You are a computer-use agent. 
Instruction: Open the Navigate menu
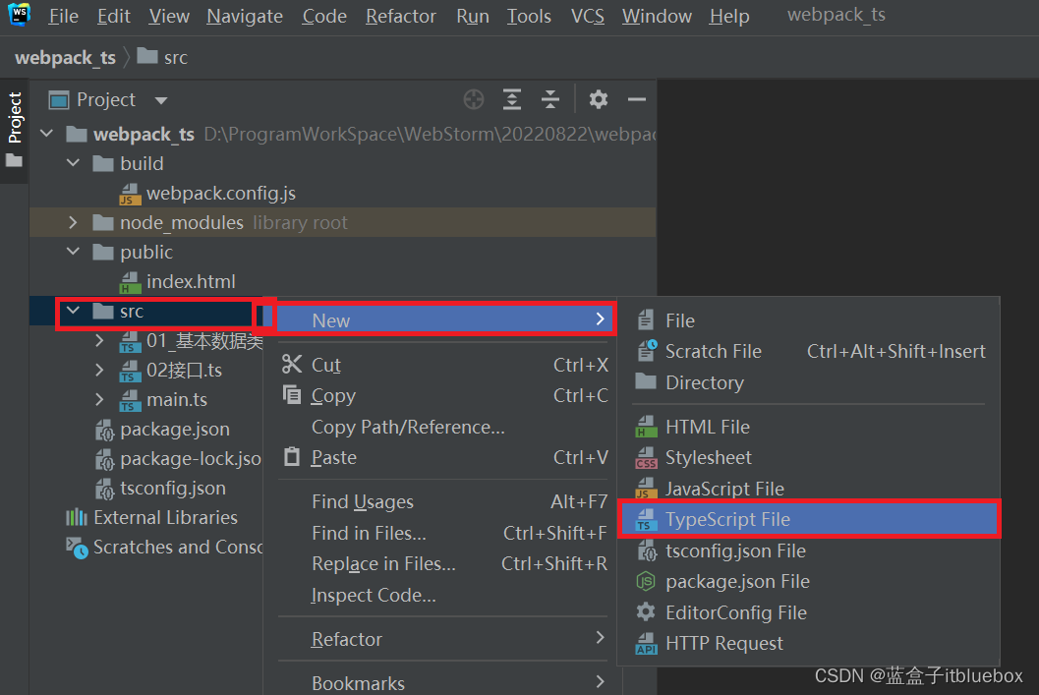click(245, 16)
